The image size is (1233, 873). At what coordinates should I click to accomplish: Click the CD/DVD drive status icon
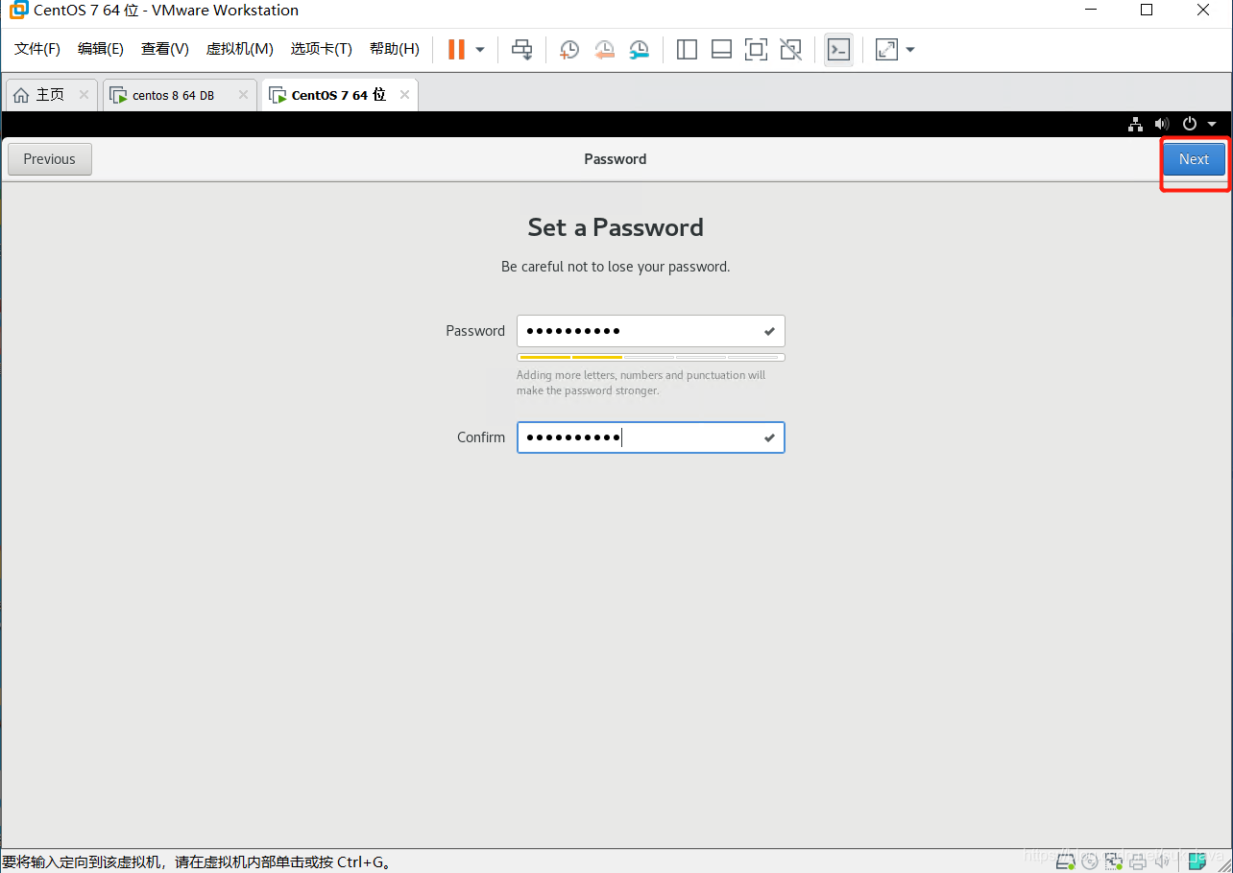pyautogui.click(x=1090, y=861)
